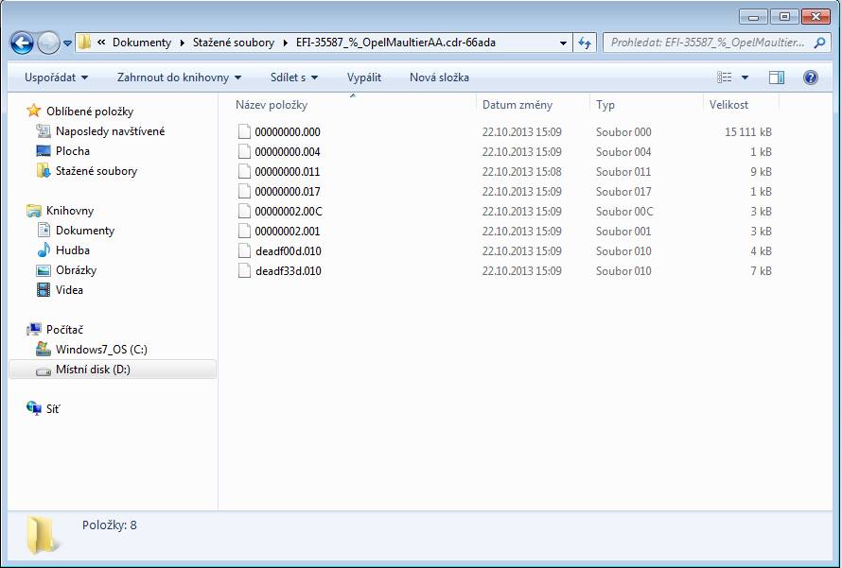Click the 15 111 kB size cell

(x=748, y=132)
